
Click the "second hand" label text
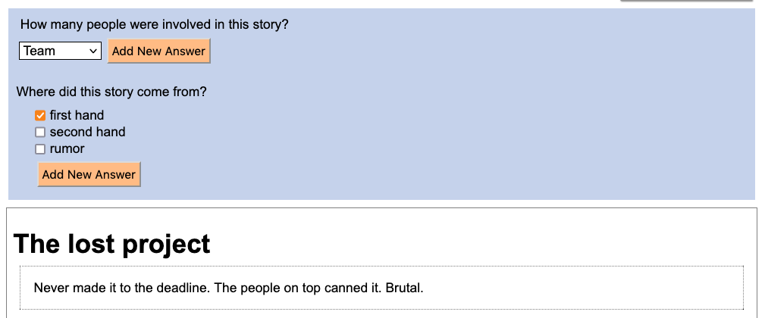[87, 132]
